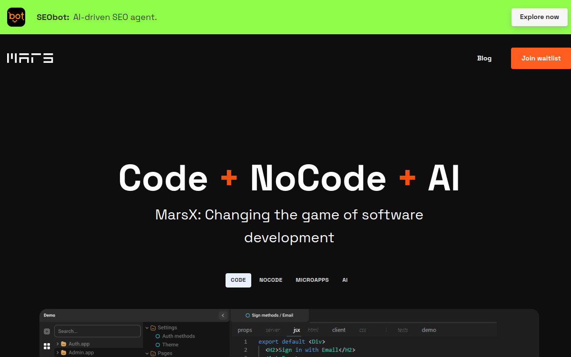571x357 pixels.
Task: Switch to the server editor tab
Action: [x=273, y=330]
